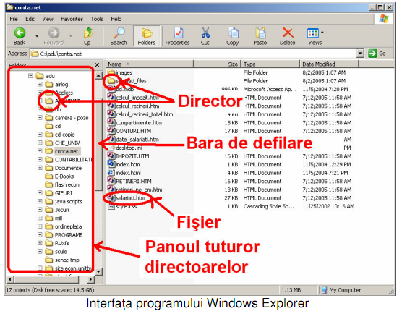402x319 pixels.
Task: Click the Cut scissors icon
Action: tap(205, 33)
